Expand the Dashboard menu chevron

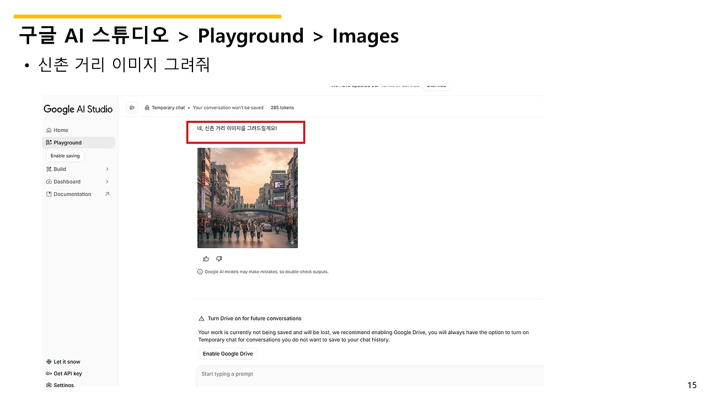point(108,181)
